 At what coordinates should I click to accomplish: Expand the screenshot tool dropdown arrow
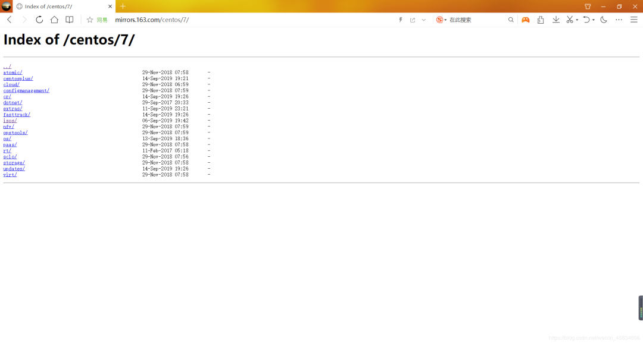[577, 20]
